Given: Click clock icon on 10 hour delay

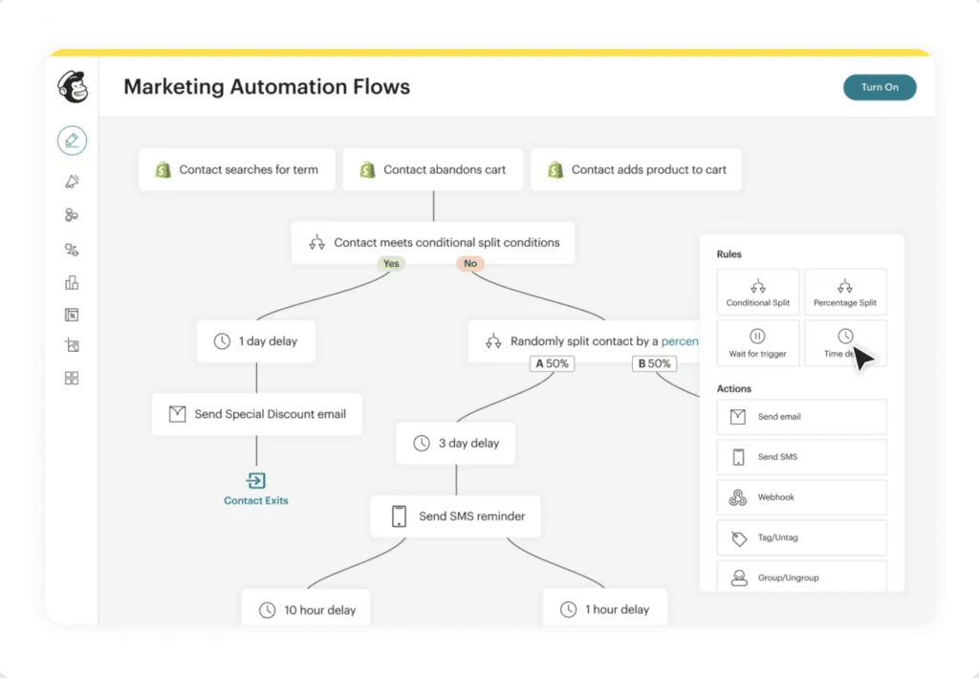Looking at the screenshot, I should coord(268,610).
